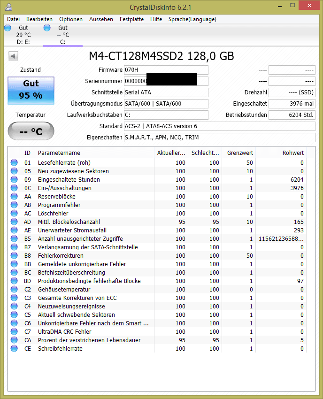Open the Sprache(Language) menu
This screenshot has height=399, width=323.
click(192, 19)
